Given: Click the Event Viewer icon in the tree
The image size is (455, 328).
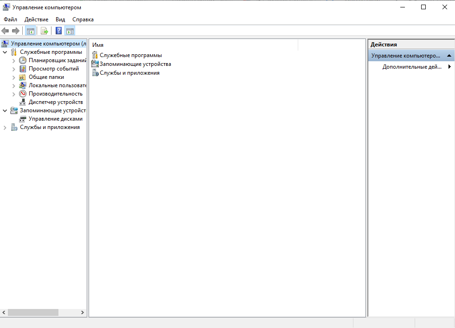Looking at the screenshot, I should (x=23, y=69).
